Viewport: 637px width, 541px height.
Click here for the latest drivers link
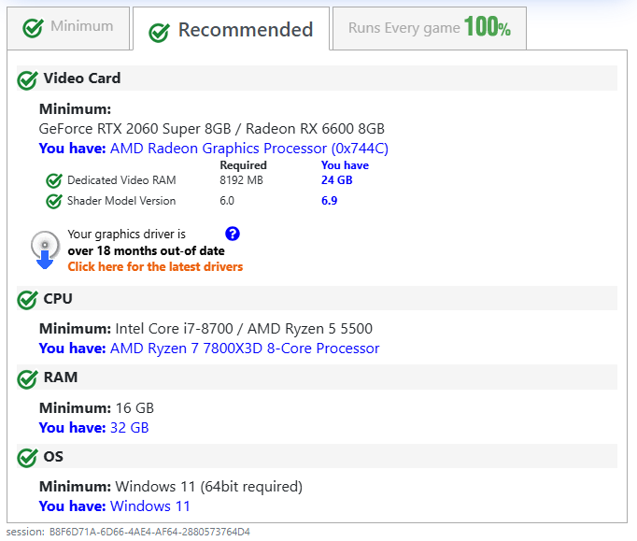click(155, 266)
